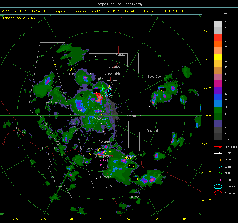This screenshot has height=223, width=238.
Task: Click the Drumheller label
Action: (155, 131)
